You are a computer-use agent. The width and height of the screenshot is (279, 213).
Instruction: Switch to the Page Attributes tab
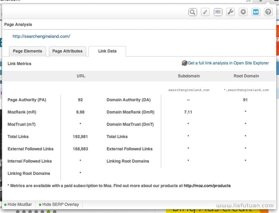tap(67, 51)
